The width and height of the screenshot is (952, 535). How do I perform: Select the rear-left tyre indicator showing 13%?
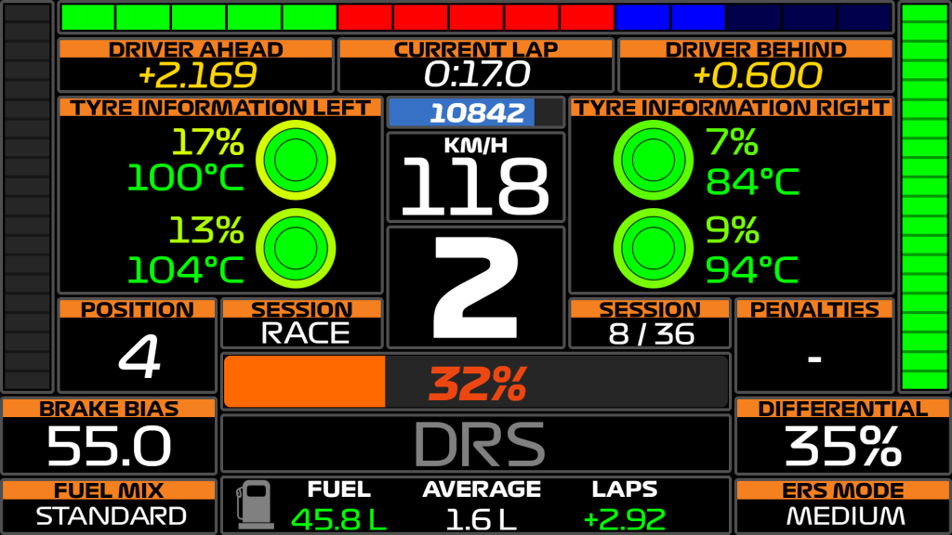pos(296,248)
